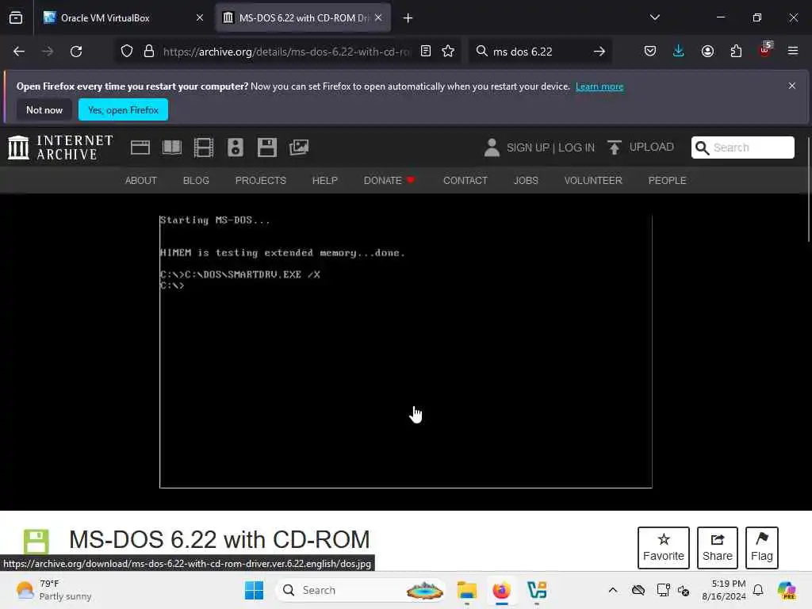This screenshot has width=812, height=609.
Task: Open the PEOPLE menu item
Action: pyautogui.click(x=667, y=180)
